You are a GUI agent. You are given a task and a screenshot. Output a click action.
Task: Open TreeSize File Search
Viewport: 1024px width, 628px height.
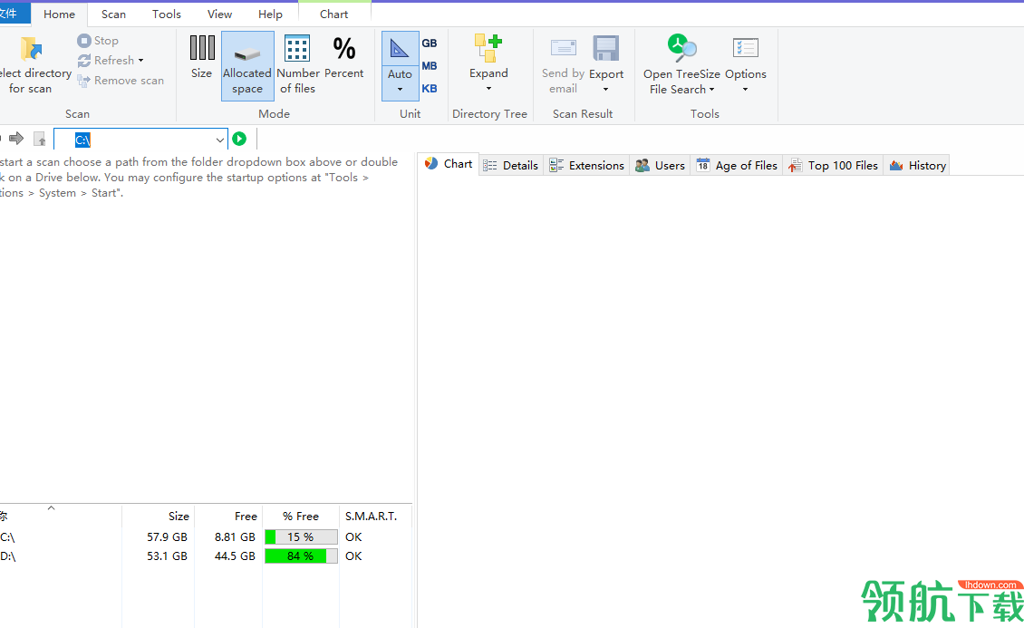point(681,65)
